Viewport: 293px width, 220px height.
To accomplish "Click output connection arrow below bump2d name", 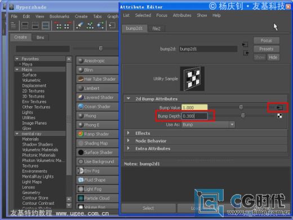I will click(x=246, y=53).
